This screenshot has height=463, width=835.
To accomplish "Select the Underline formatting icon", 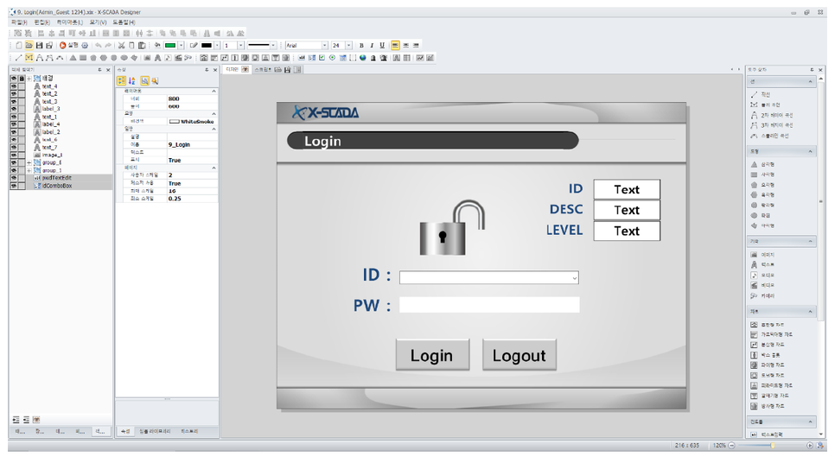I will (382, 45).
